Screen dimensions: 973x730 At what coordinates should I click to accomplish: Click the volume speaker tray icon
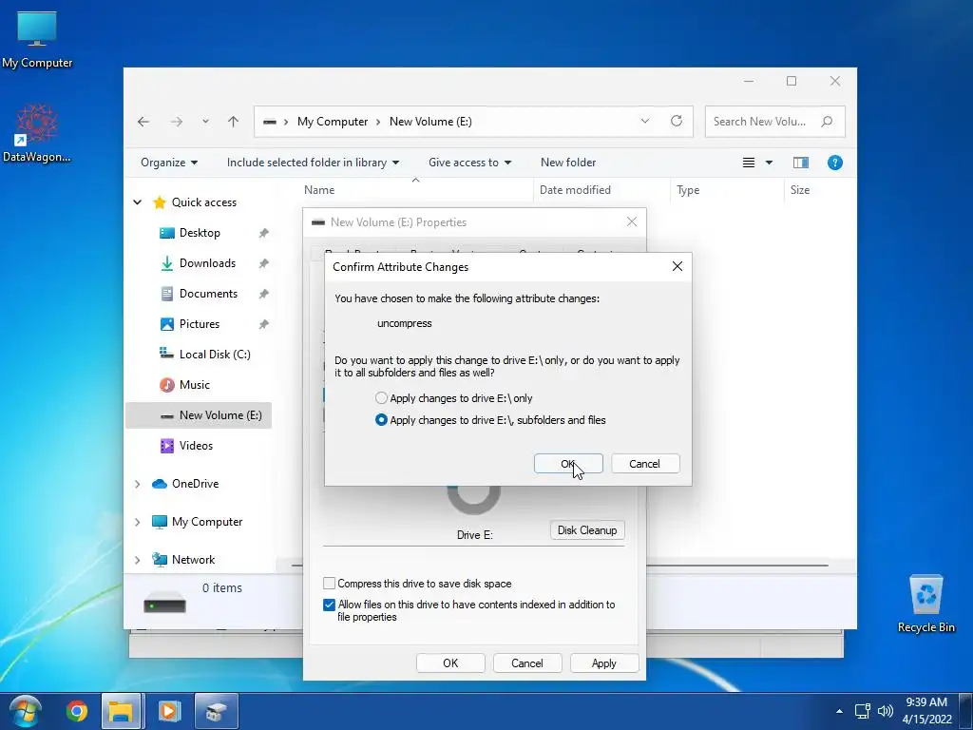(886, 711)
